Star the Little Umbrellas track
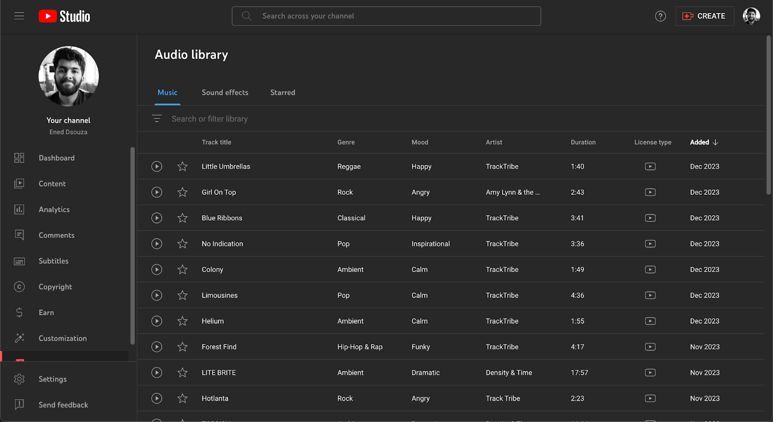 pos(182,166)
